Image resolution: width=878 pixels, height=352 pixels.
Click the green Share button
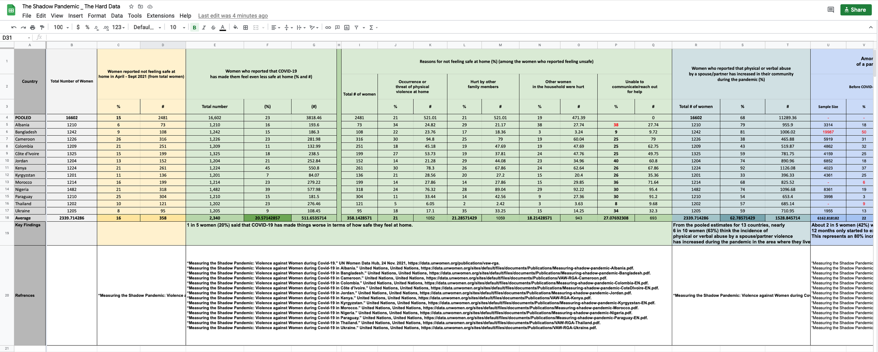coord(856,10)
